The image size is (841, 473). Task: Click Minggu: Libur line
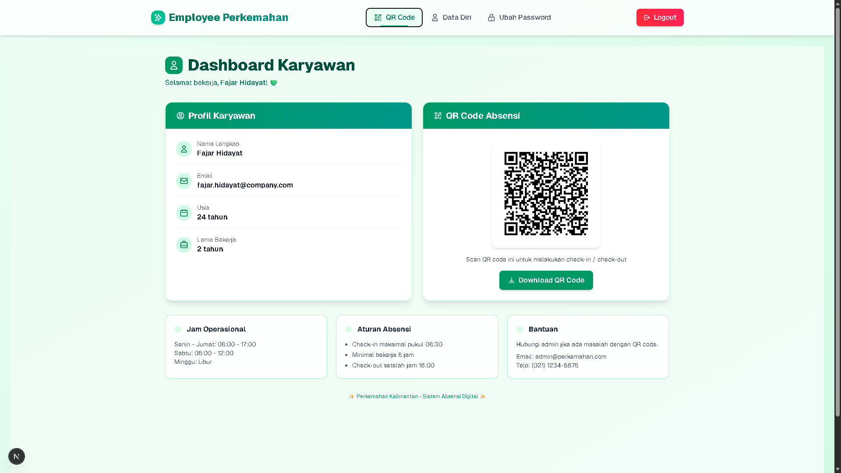click(x=193, y=362)
